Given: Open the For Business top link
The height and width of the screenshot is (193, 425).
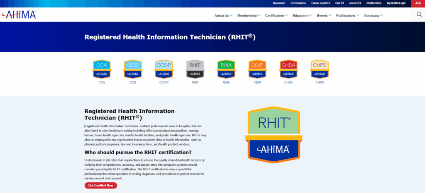Looking at the screenshot, I should [x=298, y=3].
